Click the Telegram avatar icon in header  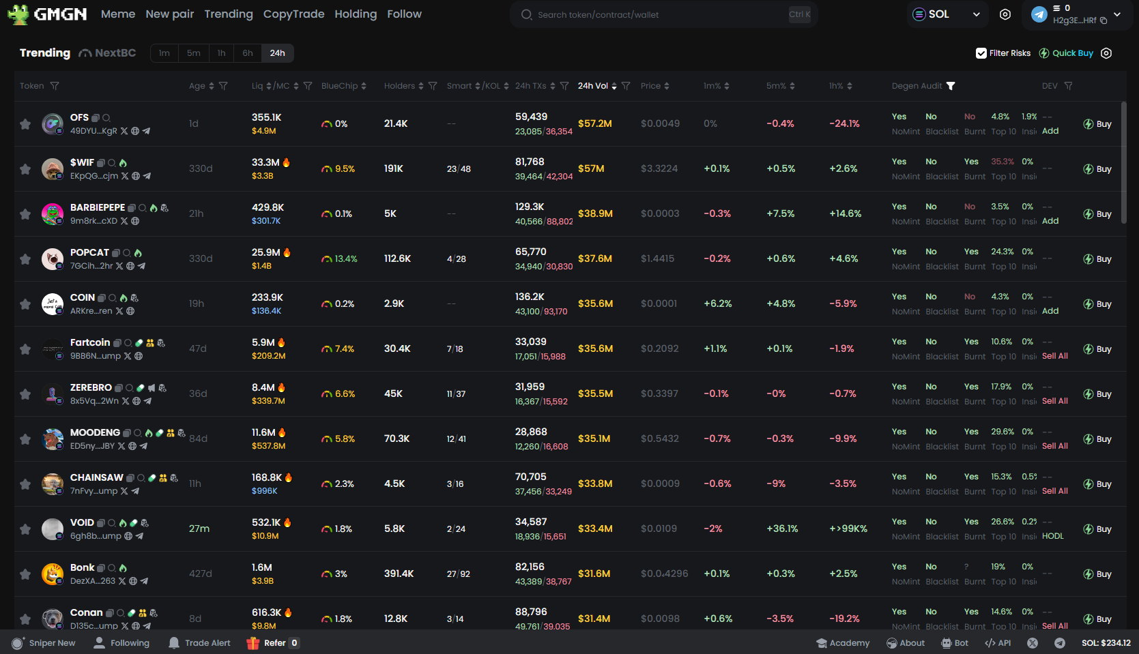pos(1039,14)
